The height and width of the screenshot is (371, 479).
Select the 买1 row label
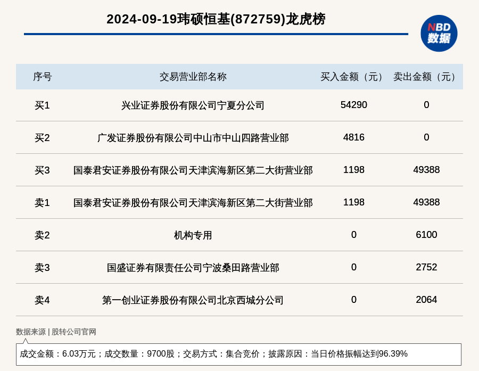click(42, 105)
